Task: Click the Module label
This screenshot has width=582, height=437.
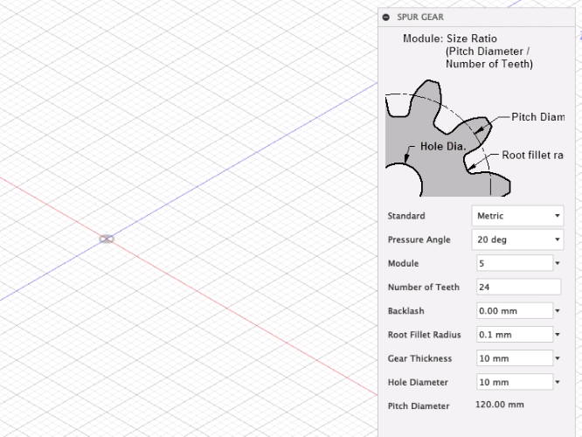Action: coord(403,263)
